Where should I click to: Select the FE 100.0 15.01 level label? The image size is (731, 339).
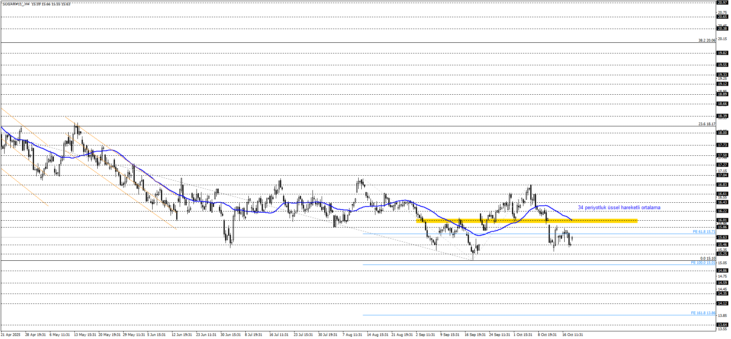pos(703,263)
